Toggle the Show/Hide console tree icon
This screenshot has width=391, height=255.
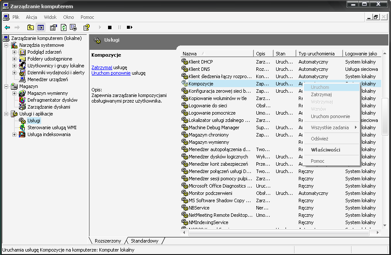coord(41,27)
